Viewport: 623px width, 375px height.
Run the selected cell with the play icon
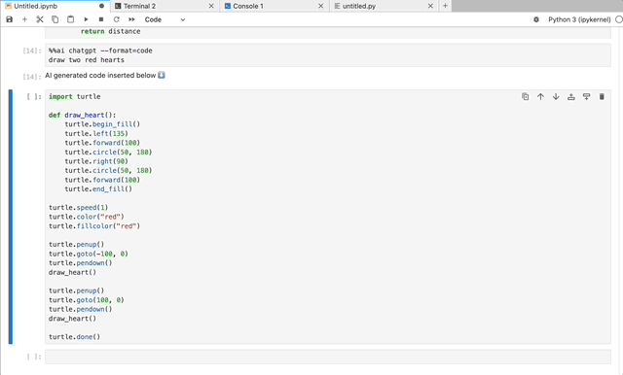pos(86,19)
